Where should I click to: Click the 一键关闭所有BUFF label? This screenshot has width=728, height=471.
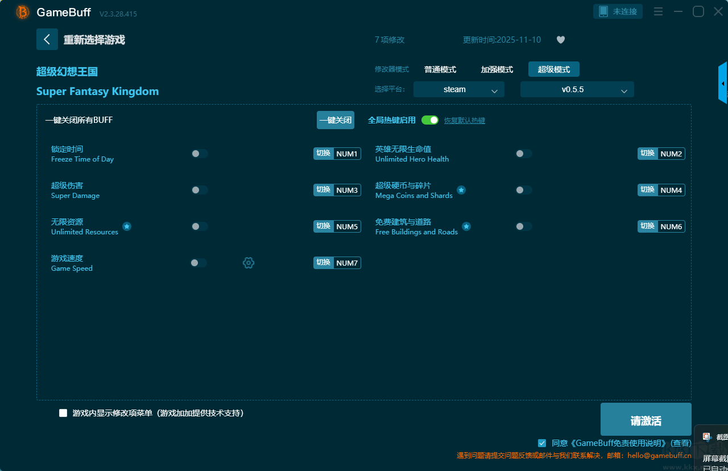79,120
